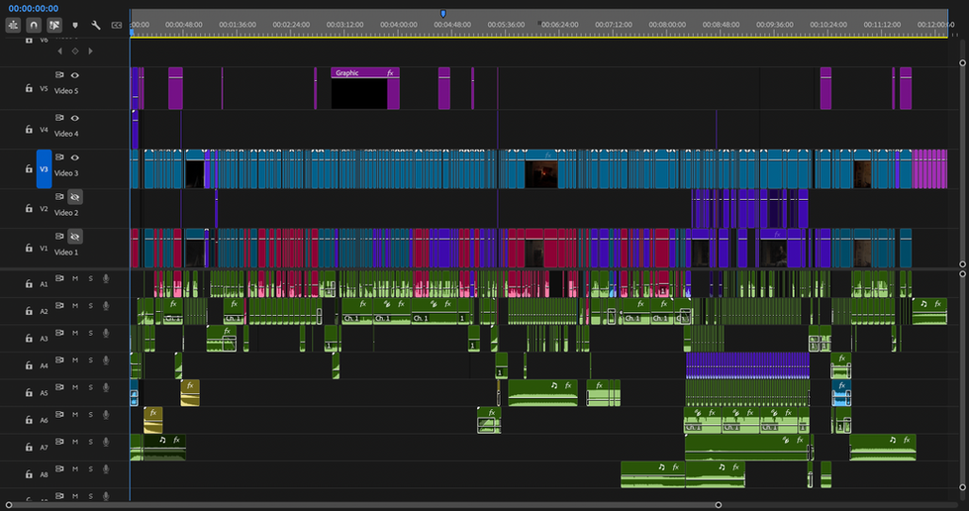
Task: Lock the A1 audio track
Action: point(29,284)
